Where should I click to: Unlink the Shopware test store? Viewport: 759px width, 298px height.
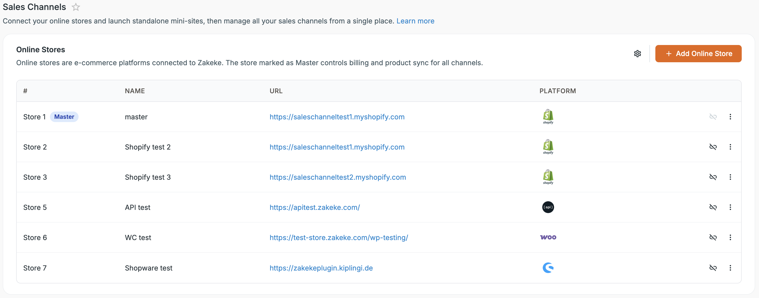click(x=713, y=268)
